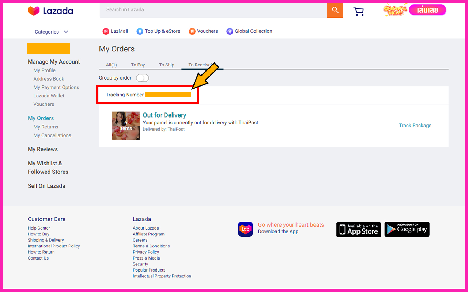
Task: Toggle the Group by order switch
Action: [143, 78]
